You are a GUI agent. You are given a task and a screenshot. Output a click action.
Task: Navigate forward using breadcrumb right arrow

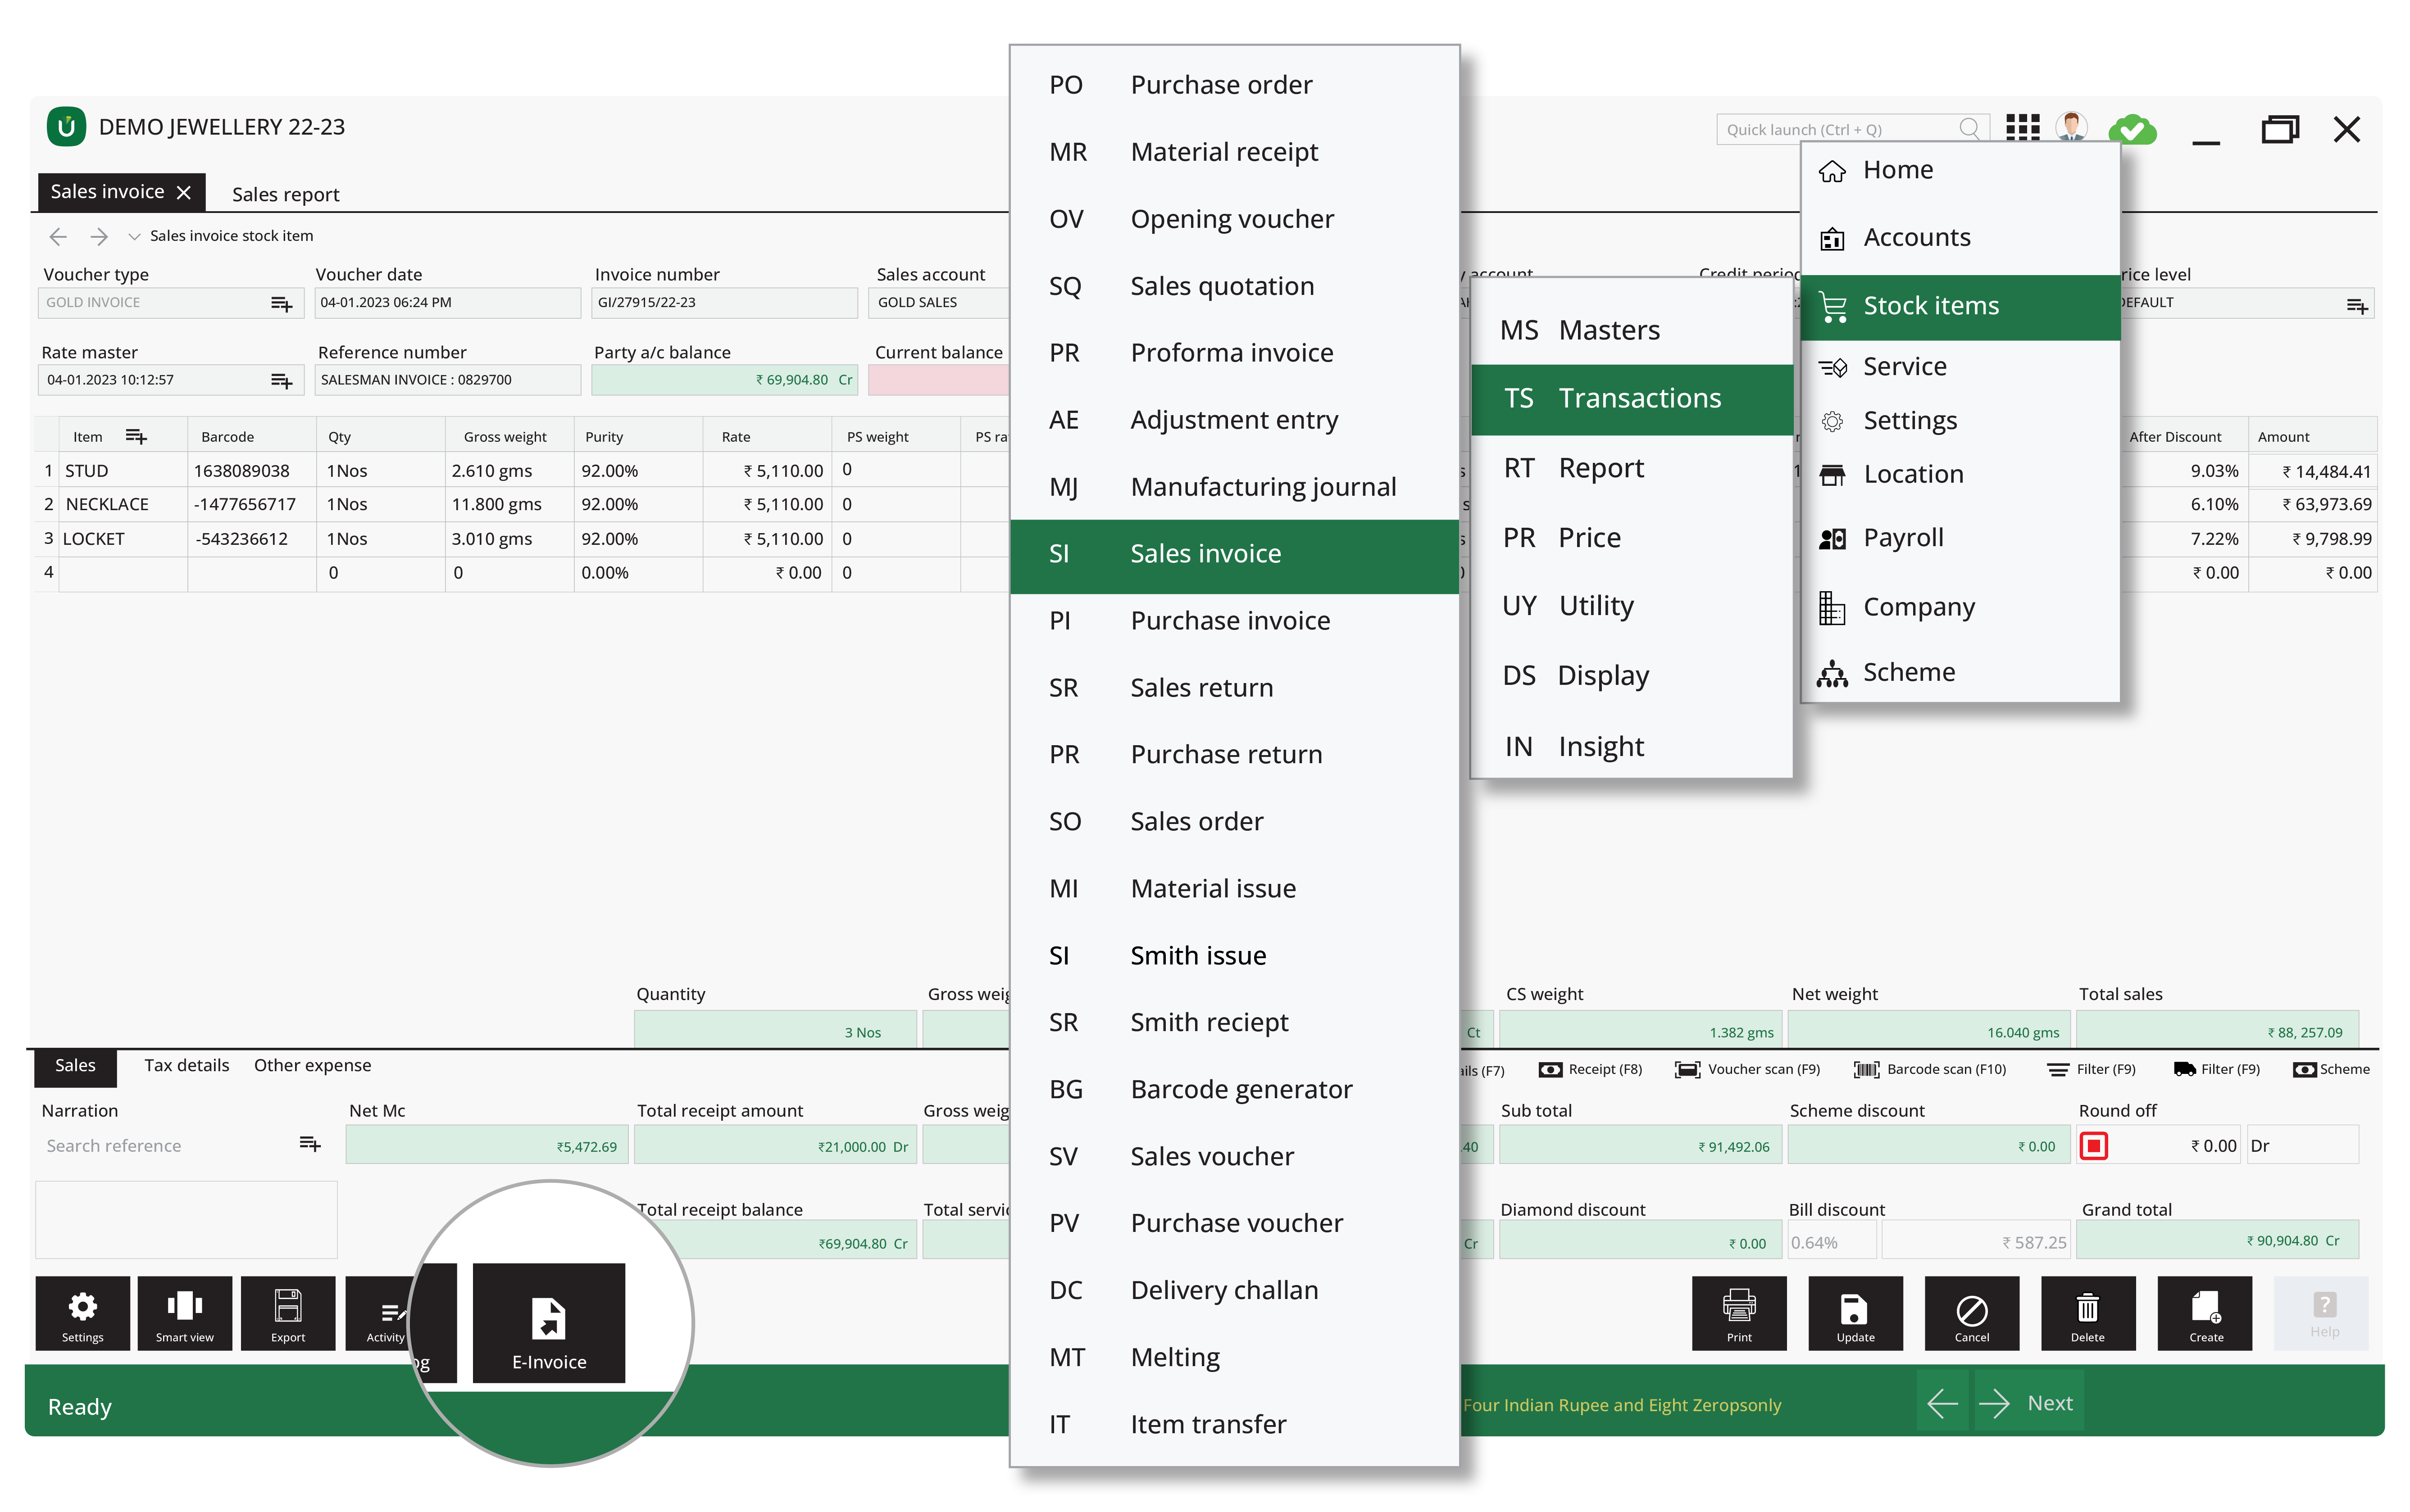pyautogui.click(x=99, y=236)
